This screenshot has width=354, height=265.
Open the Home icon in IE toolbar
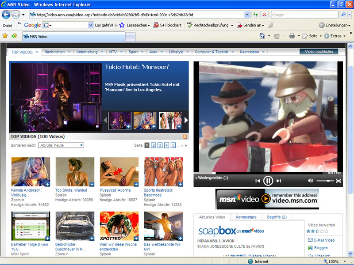pyautogui.click(x=262, y=36)
